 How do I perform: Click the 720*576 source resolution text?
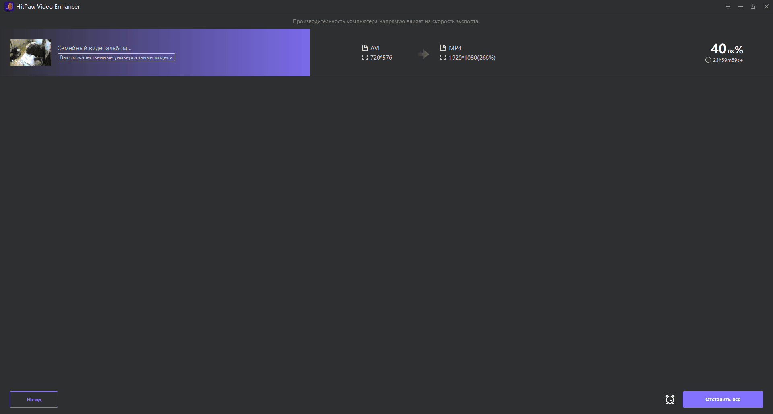pos(381,58)
